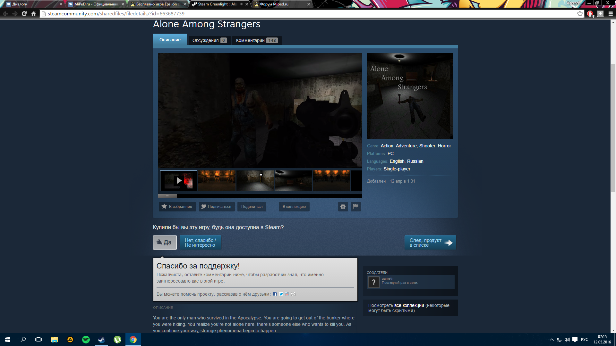The image size is (616, 346).
Task: Select the corridor screenshot thumbnail with a white light
Action: pyautogui.click(x=255, y=181)
